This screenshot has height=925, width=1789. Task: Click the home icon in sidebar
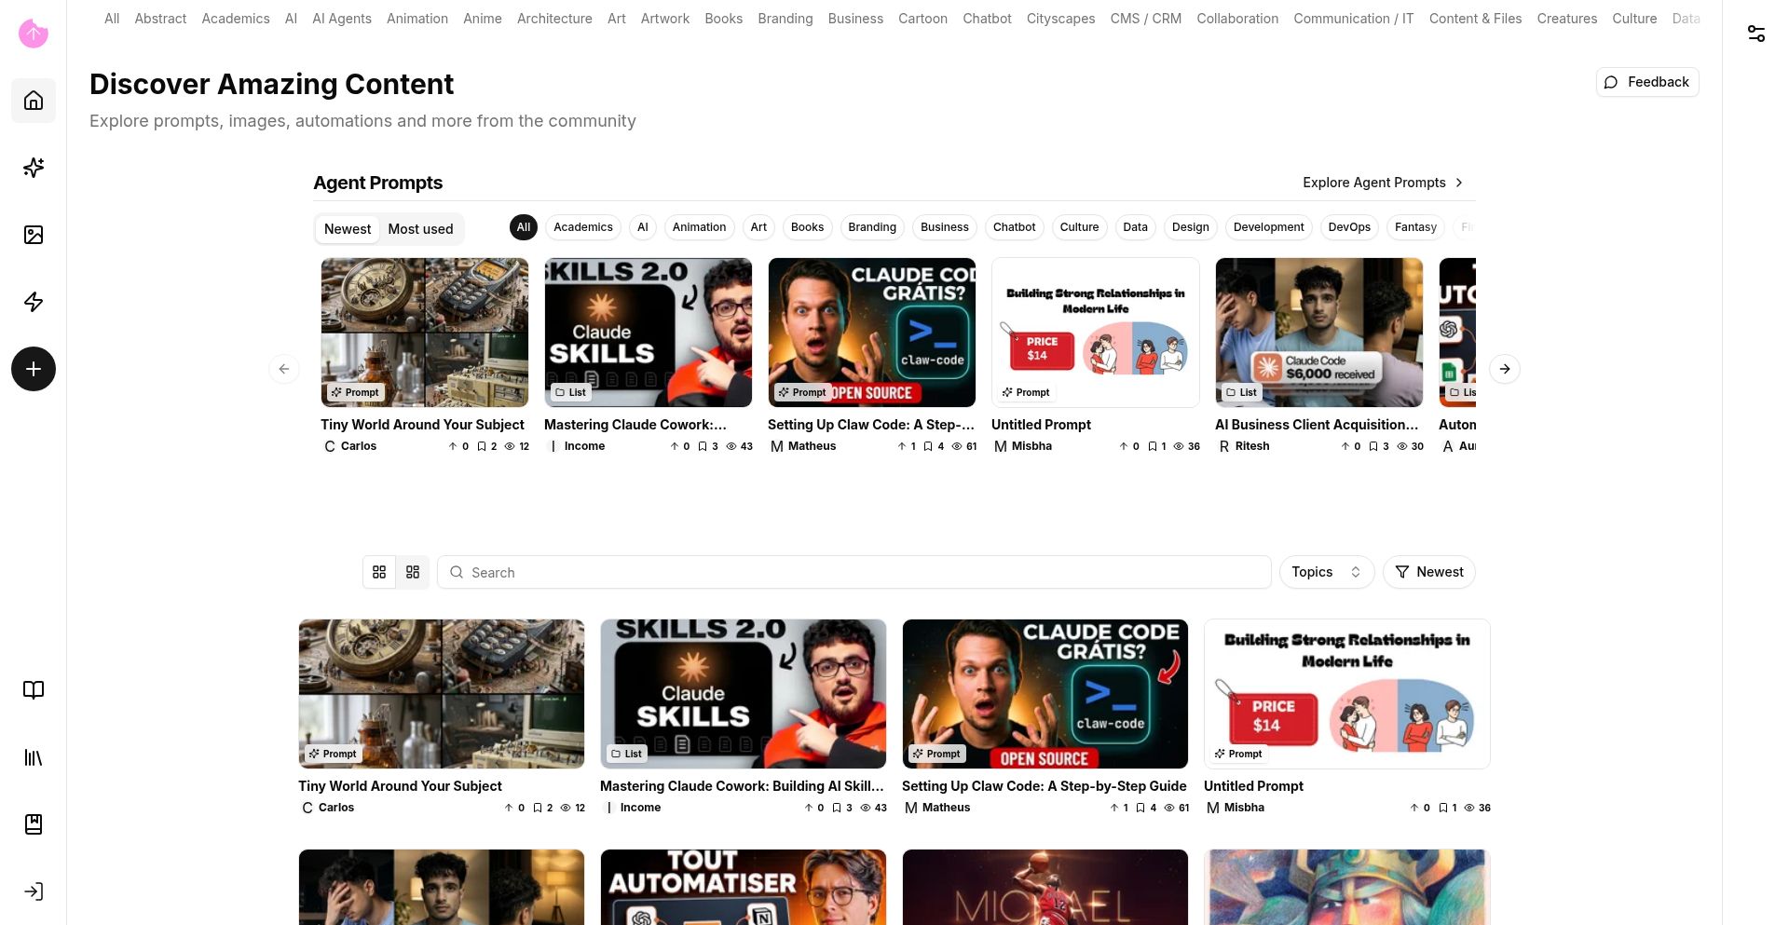click(34, 101)
